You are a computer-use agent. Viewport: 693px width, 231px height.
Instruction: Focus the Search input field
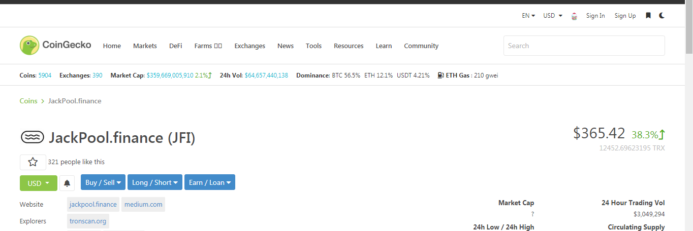(584, 46)
